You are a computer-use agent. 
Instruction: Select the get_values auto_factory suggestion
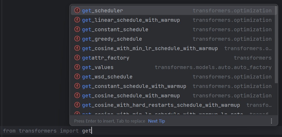[173, 67]
